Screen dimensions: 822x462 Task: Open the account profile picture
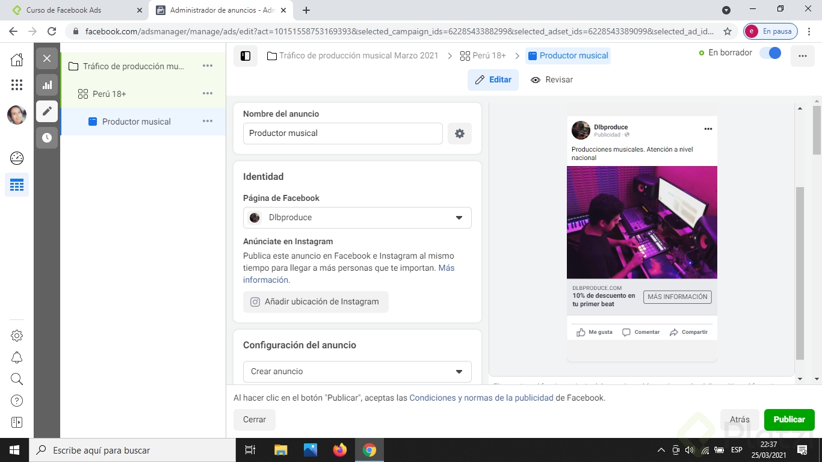(x=17, y=115)
